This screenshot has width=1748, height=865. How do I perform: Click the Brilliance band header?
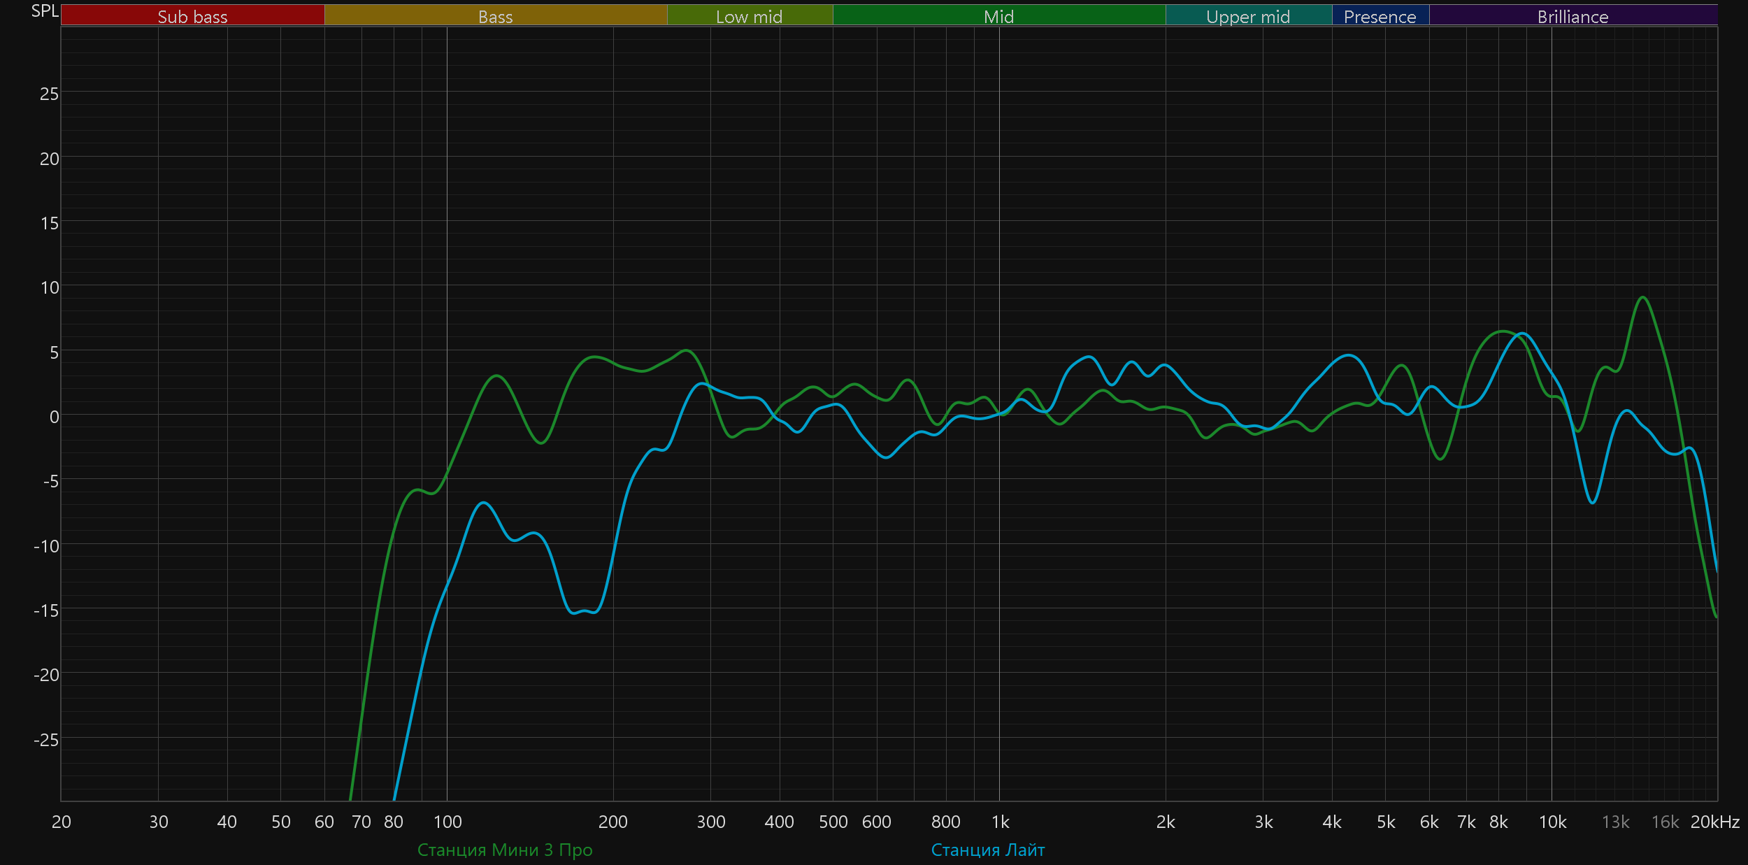pos(1573,16)
